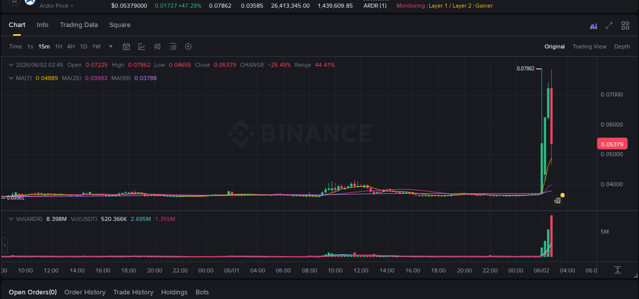Select the 1D time interval
The height and width of the screenshot is (299, 639).
pos(83,46)
